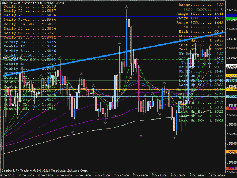The height and width of the screenshot is (178, 237).
Task: Click the '7 Oct 06:00' time axis label
Action: [121, 176]
